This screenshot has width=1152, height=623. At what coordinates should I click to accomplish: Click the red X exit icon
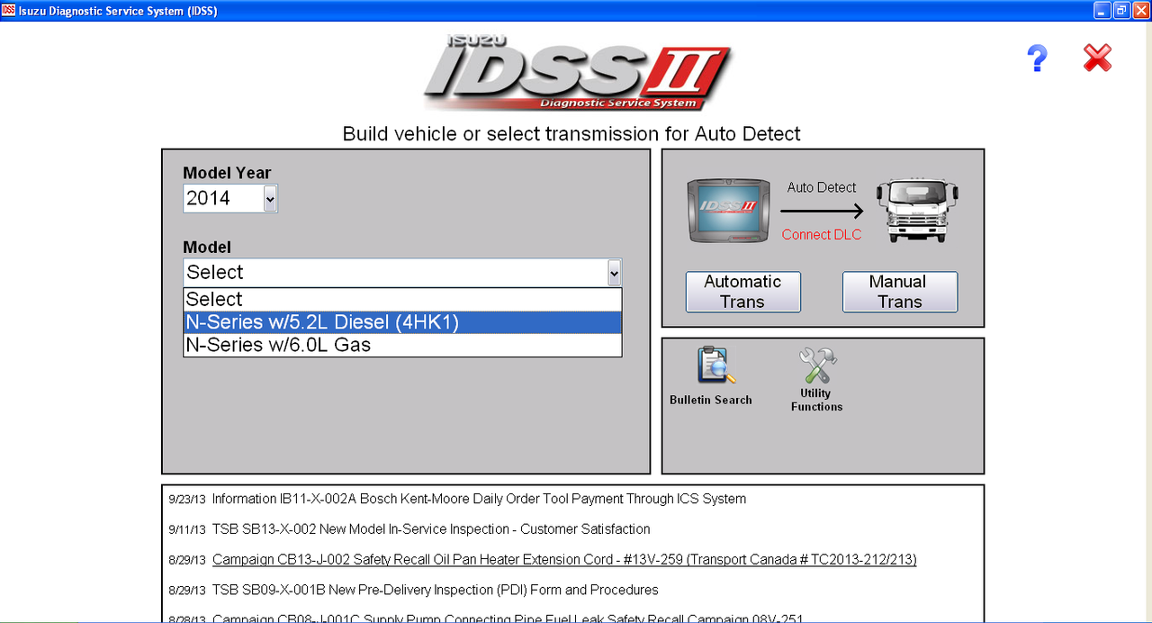click(1097, 59)
